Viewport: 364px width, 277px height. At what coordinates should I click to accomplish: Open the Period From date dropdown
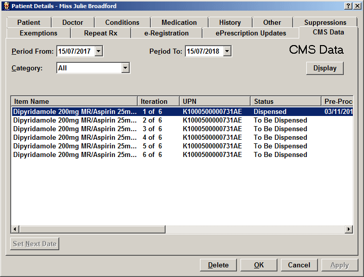(99, 51)
